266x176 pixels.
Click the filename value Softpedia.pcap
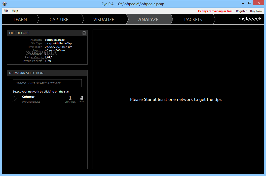(x=55, y=40)
